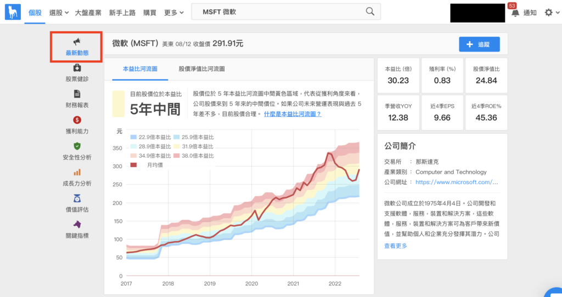Toggle 月均價 legend swatch
This screenshot has height=297, width=562.
(x=133, y=165)
